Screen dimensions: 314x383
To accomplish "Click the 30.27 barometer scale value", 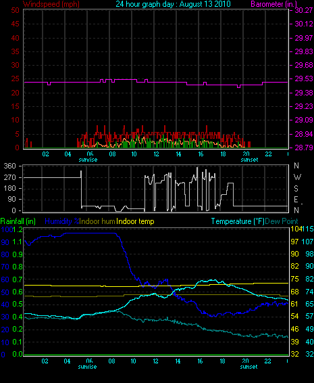I will pyautogui.click(x=304, y=10).
